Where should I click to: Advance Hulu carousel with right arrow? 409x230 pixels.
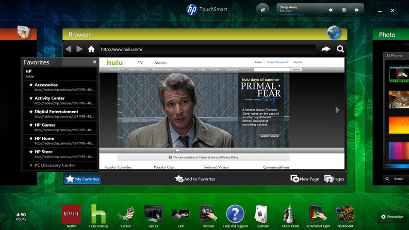[337, 110]
